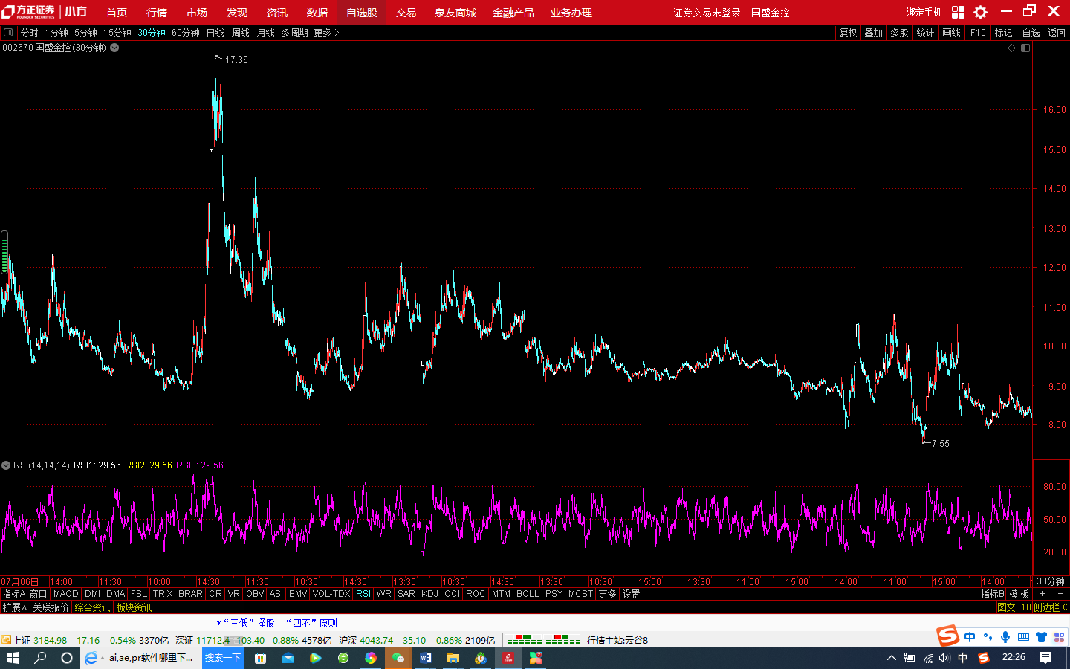Open the 板块资讯 sector news tab
The height and width of the screenshot is (669, 1070).
134,607
